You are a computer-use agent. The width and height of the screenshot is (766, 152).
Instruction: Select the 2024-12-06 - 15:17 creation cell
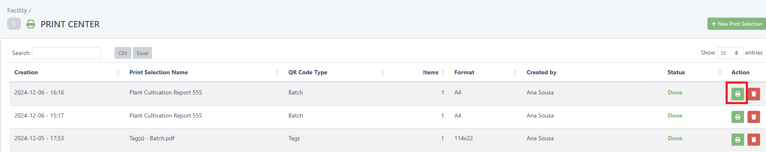39,115
